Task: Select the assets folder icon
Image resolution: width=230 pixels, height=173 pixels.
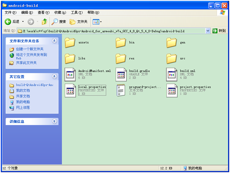Action: [70, 43]
